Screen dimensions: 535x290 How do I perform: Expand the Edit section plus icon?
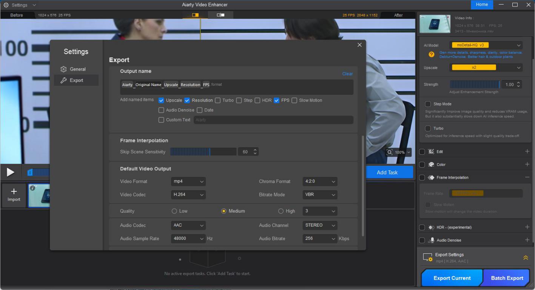527,151
